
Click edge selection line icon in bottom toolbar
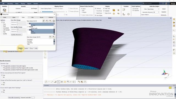tap(52, 82)
